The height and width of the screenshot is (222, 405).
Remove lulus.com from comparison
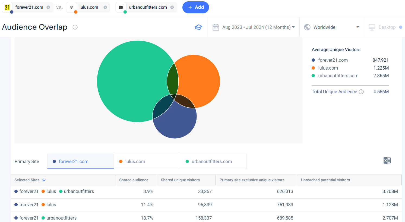coord(105,7)
